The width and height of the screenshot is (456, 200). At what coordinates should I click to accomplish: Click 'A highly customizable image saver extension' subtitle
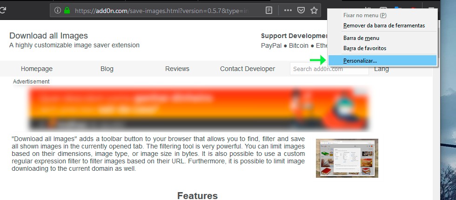(74, 45)
